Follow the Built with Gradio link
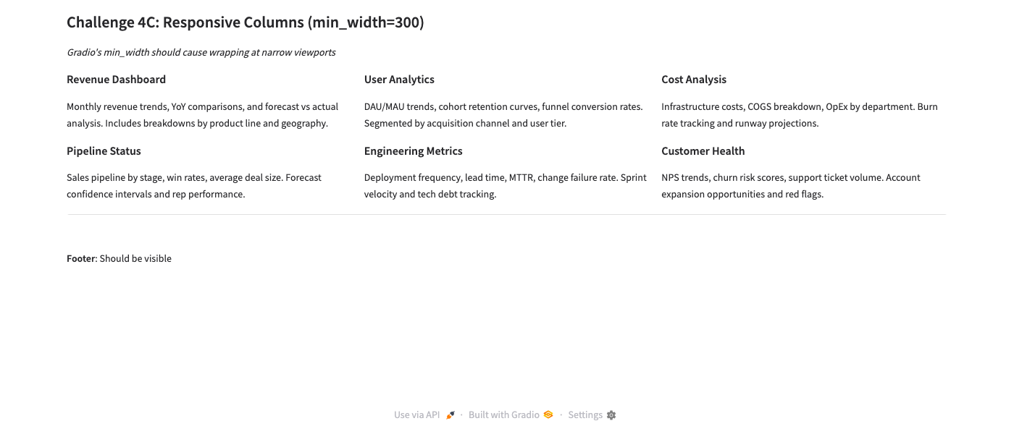Screen dimensions: 1014x434 point(504,415)
